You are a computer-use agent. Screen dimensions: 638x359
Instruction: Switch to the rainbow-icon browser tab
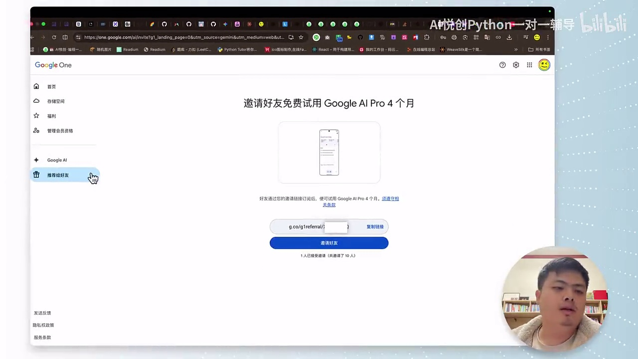152,24
